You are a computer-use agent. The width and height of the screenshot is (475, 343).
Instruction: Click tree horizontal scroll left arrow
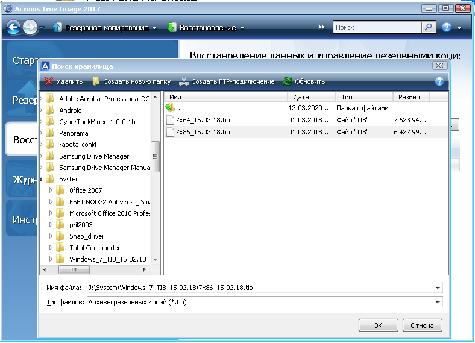45,269
